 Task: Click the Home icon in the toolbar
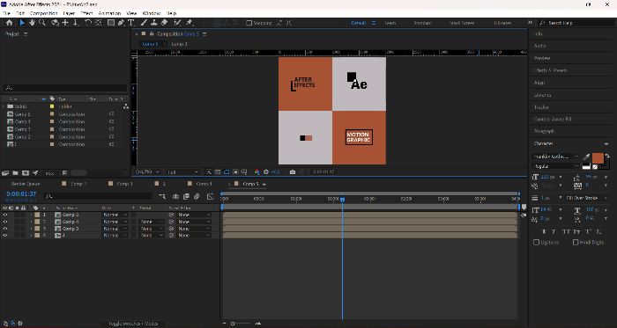(10, 23)
